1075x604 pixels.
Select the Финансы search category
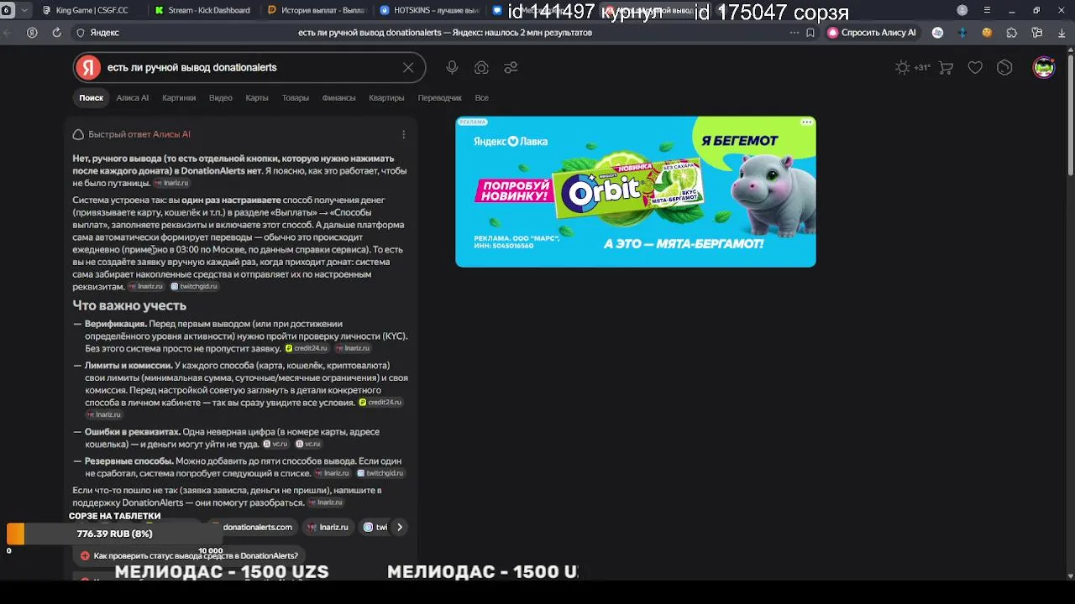click(x=339, y=98)
